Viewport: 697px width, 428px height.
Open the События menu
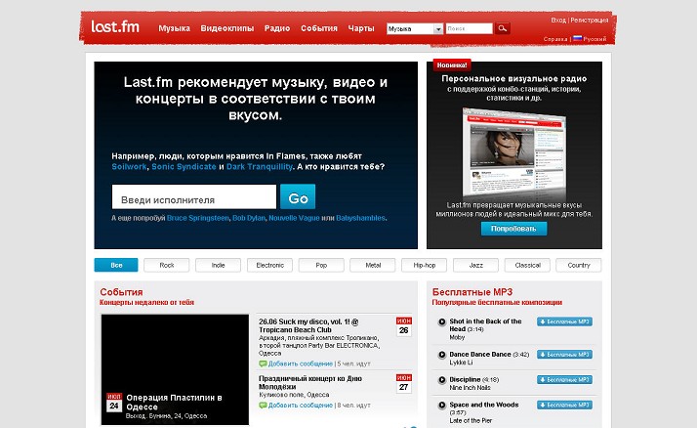pos(319,28)
